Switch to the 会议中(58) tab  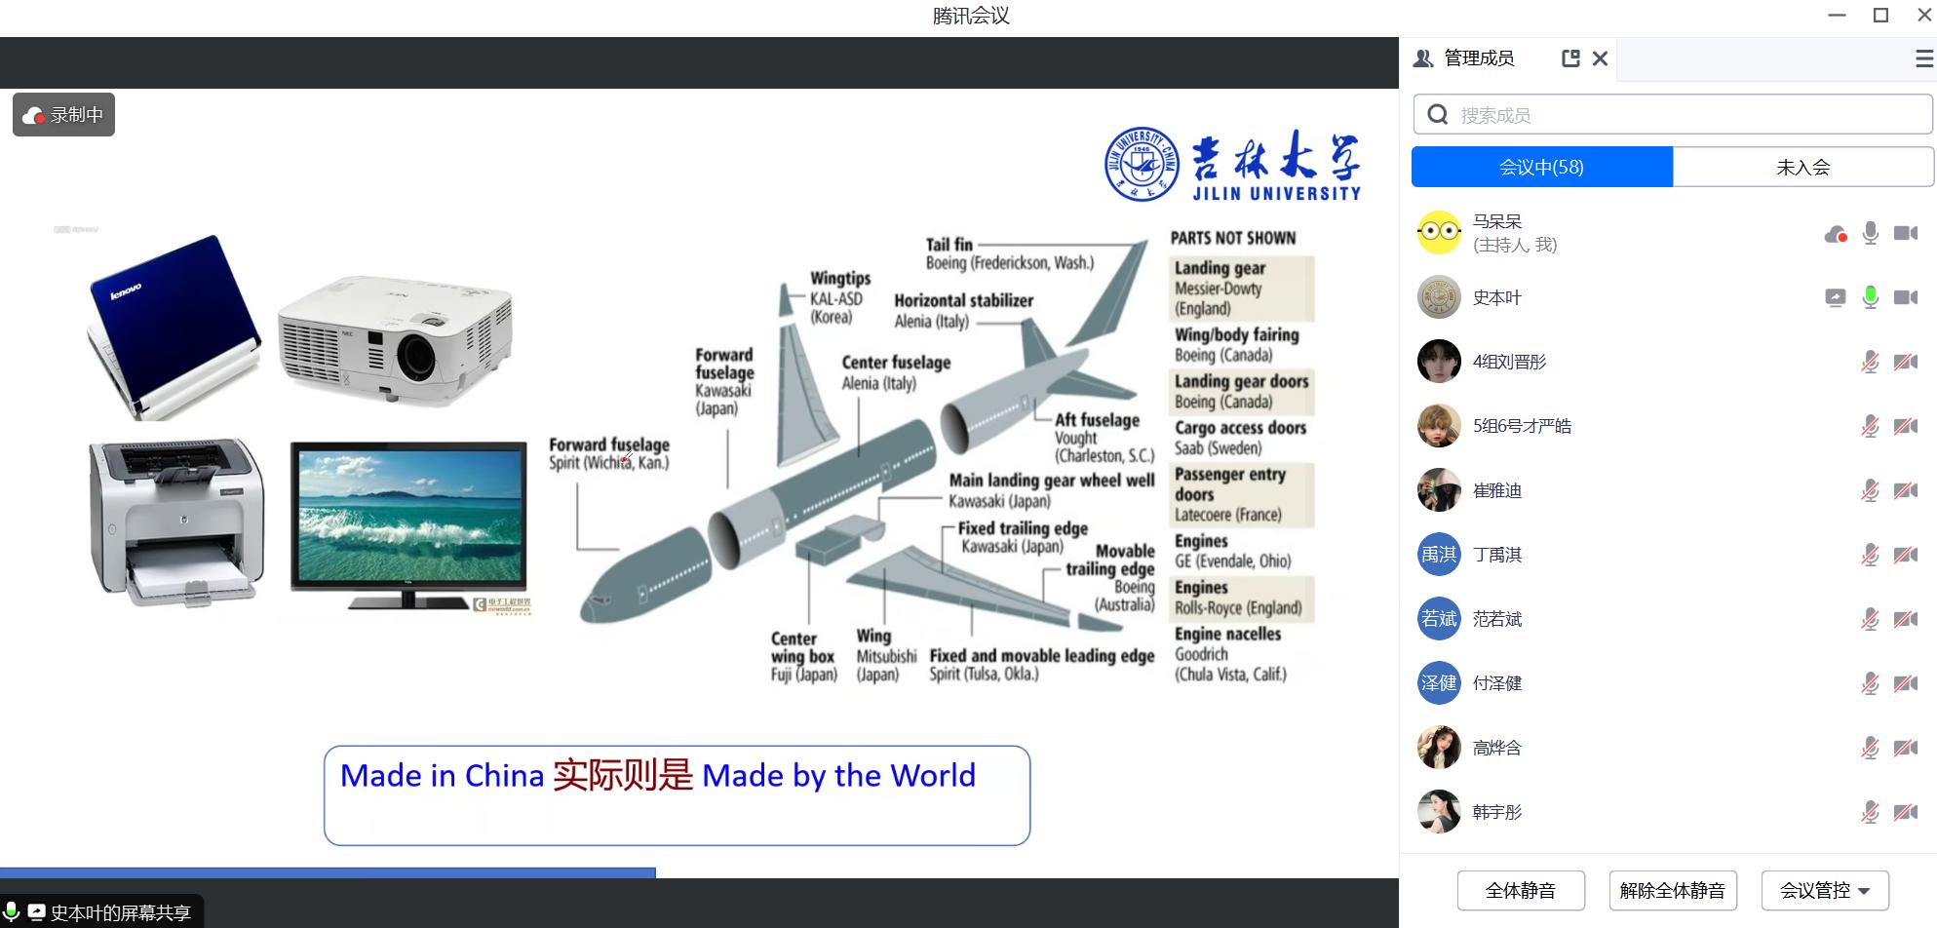point(1542,167)
